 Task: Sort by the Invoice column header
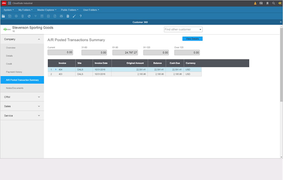coord(62,63)
